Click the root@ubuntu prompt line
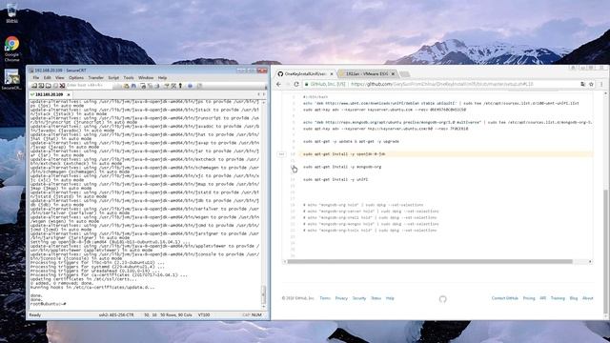The height and width of the screenshot is (343, 610). (x=48, y=304)
